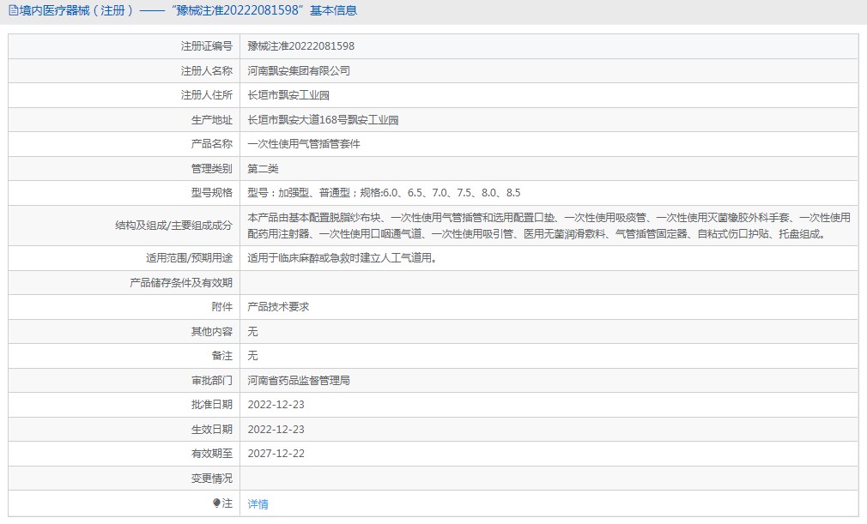Click the 型号规格 label
867x524 pixels.
[x=212, y=193]
